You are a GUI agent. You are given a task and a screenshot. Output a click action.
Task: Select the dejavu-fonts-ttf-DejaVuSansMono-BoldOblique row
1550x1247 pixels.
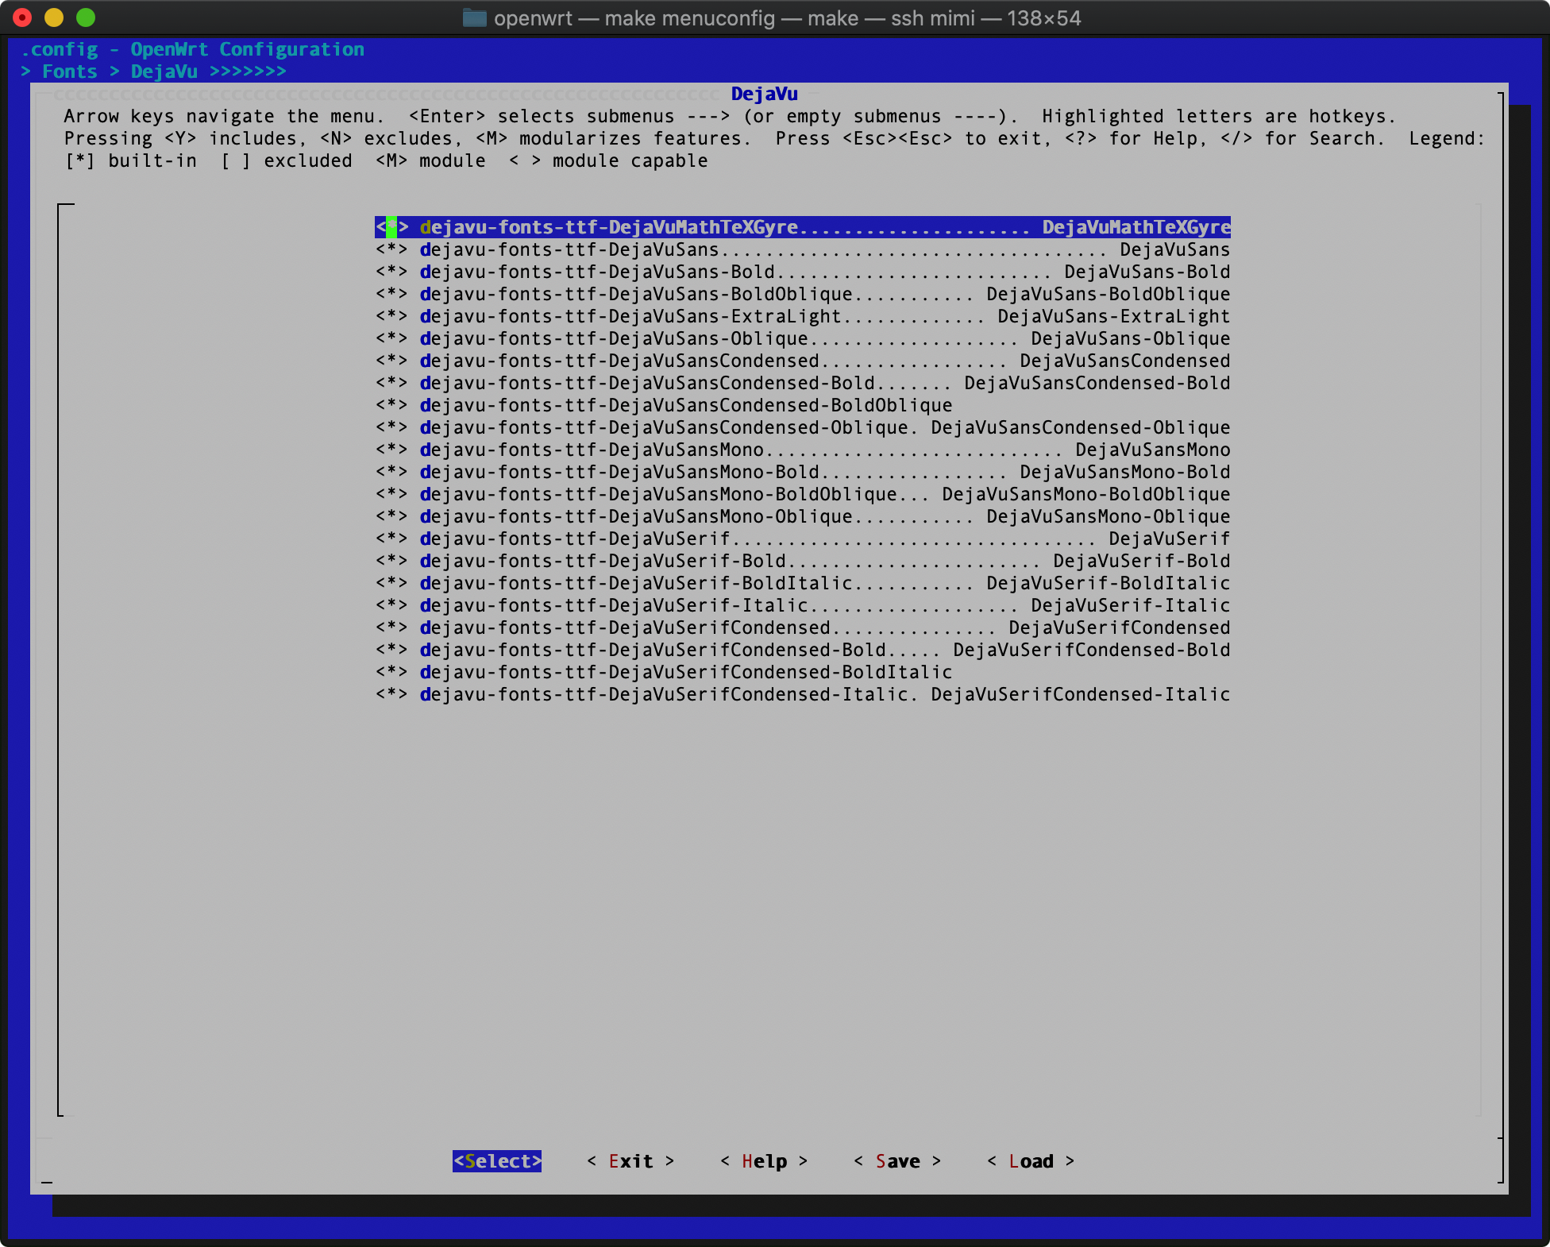tap(803, 494)
